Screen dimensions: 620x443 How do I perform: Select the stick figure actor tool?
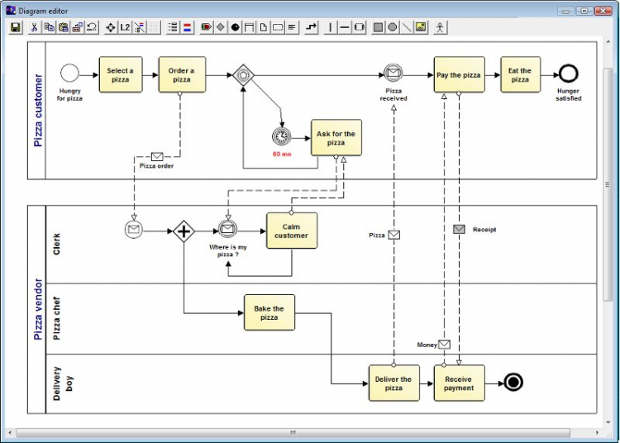440,27
